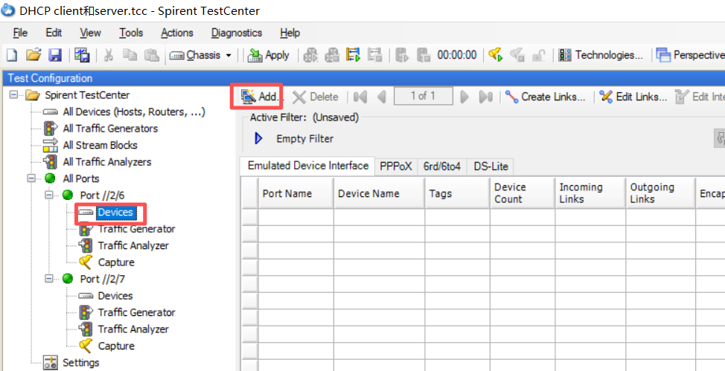725x371 pixels.
Task: Go to the next page arrow
Action: point(465,97)
